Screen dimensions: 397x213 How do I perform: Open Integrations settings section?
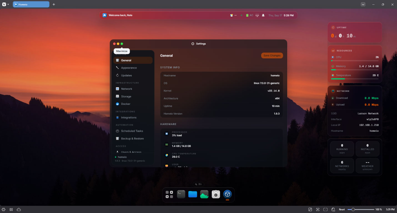pyautogui.click(x=133, y=117)
